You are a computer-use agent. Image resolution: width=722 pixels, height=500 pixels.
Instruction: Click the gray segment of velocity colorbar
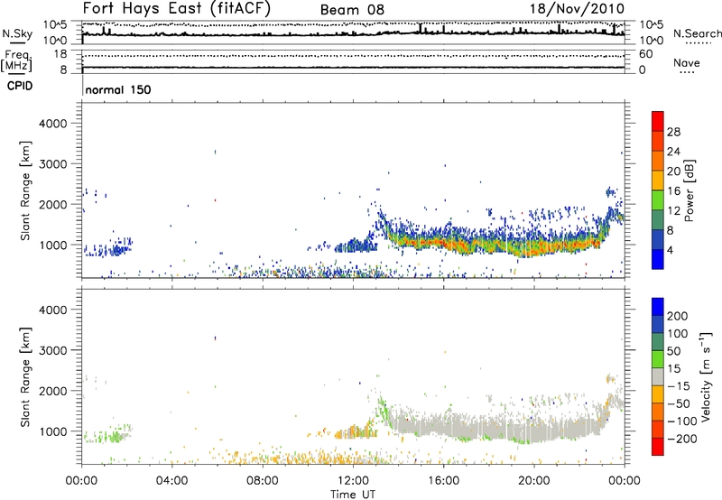658,376
